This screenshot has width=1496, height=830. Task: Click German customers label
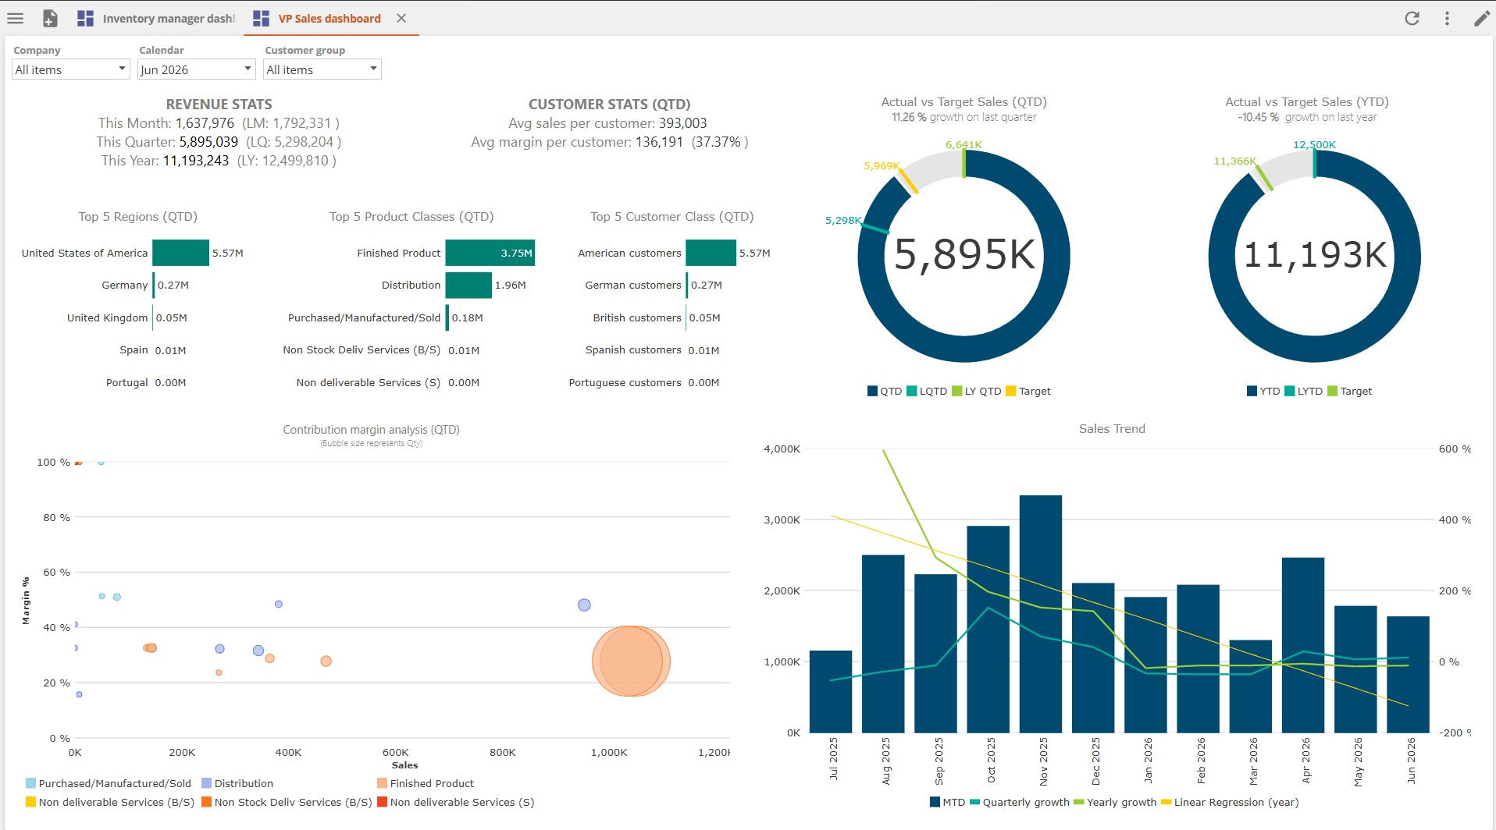(x=633, y=286)
